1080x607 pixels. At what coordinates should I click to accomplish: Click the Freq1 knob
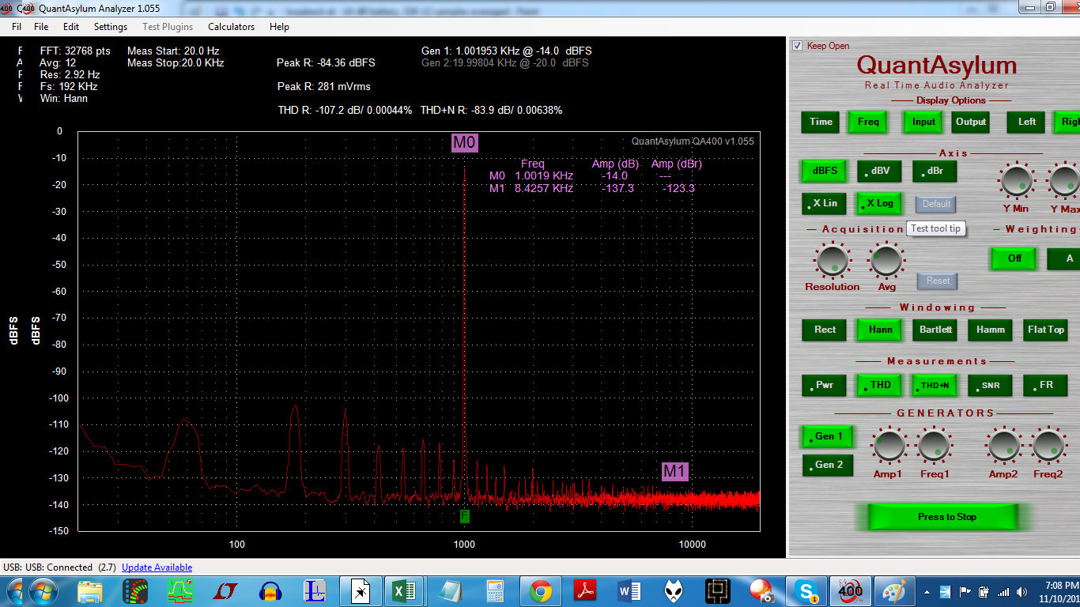tap(934, 446)
